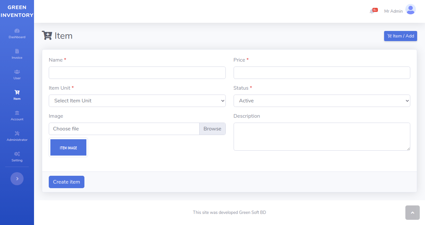
Task: Click the Item / Add button
Action: (x=400, y=36)
